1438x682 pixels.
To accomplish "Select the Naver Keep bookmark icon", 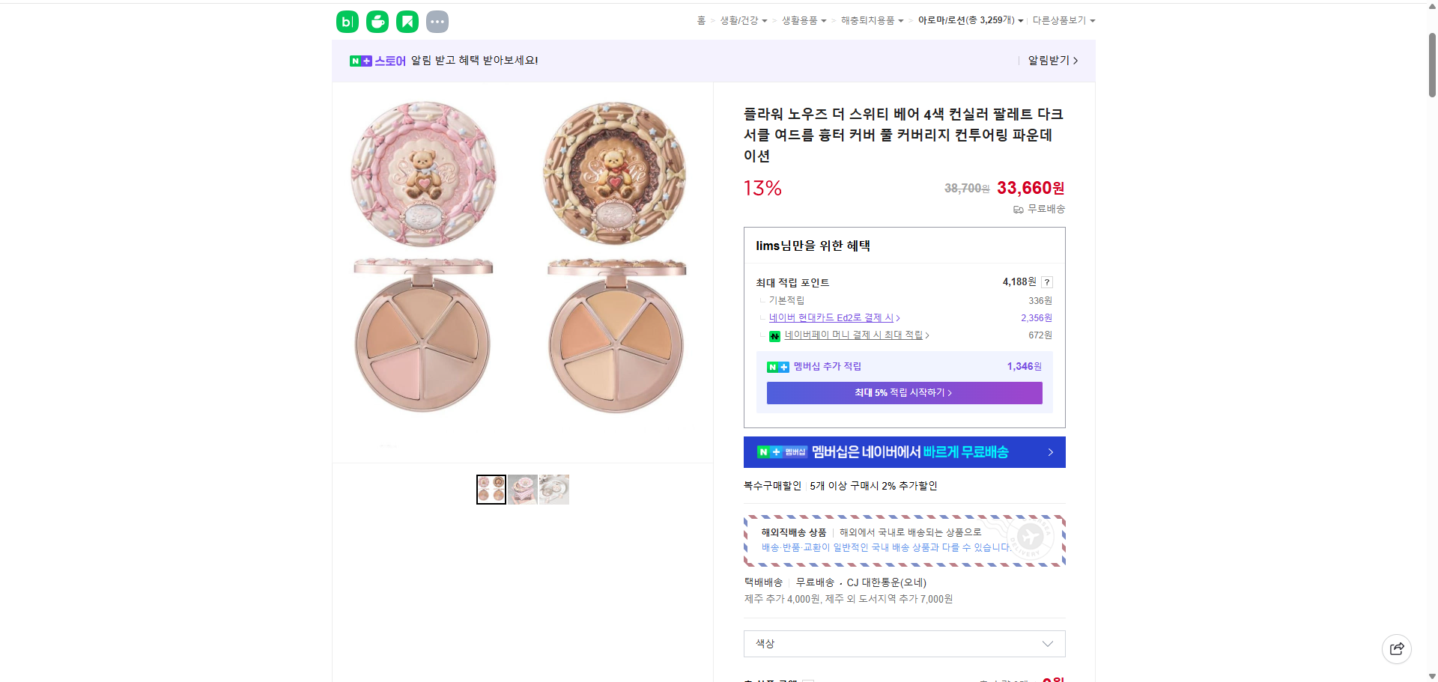I will [407, 21].
